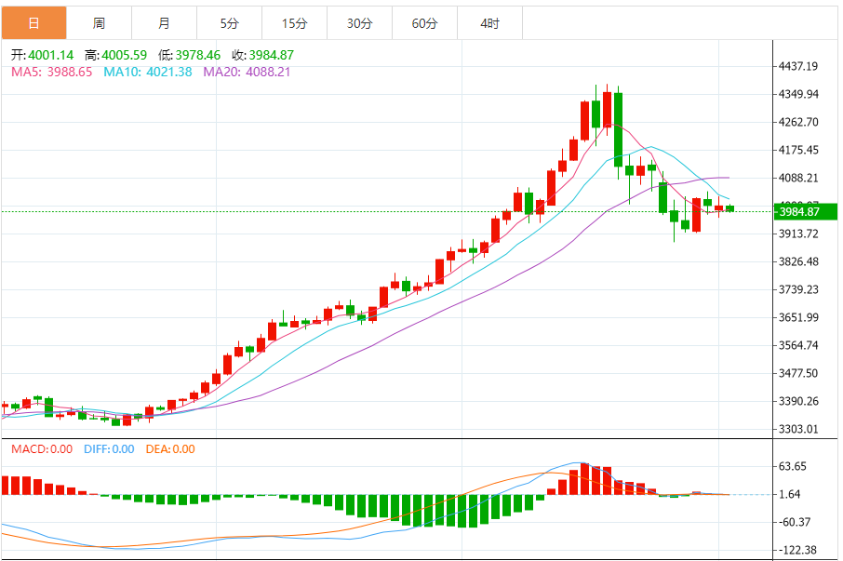Screen dimensions: 843x561
Task: Click the DIFF value label
Action: (x=109, y=449)
